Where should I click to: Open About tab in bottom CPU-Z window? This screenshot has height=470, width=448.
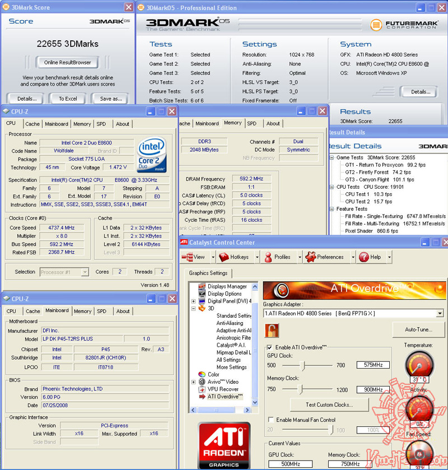pyautogui.click(x=123, y=311)
